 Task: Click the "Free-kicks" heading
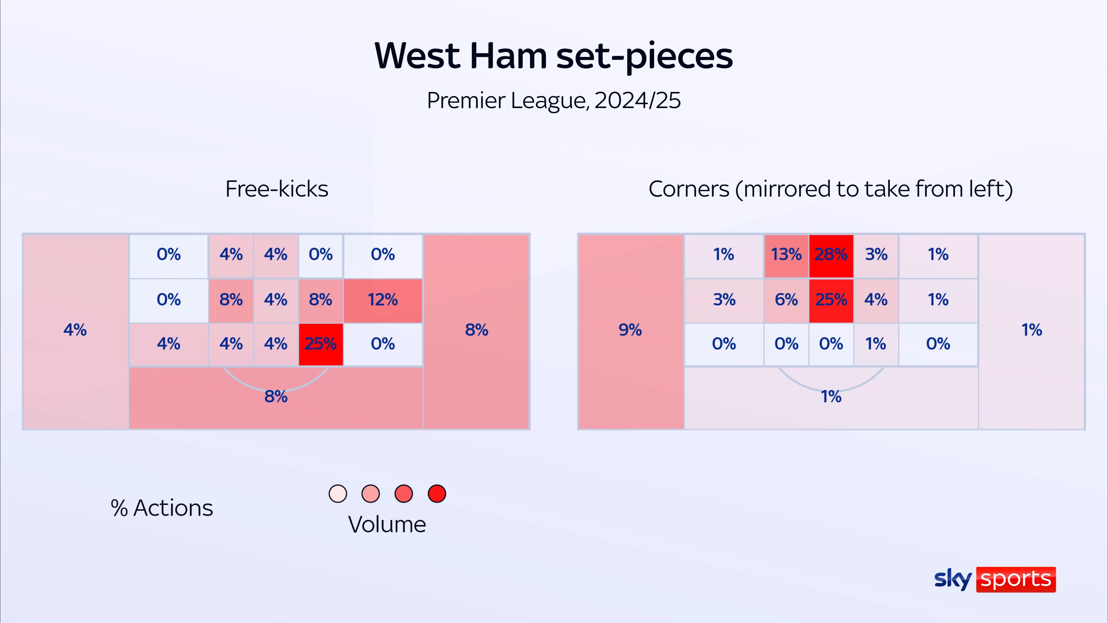(277, 189)
